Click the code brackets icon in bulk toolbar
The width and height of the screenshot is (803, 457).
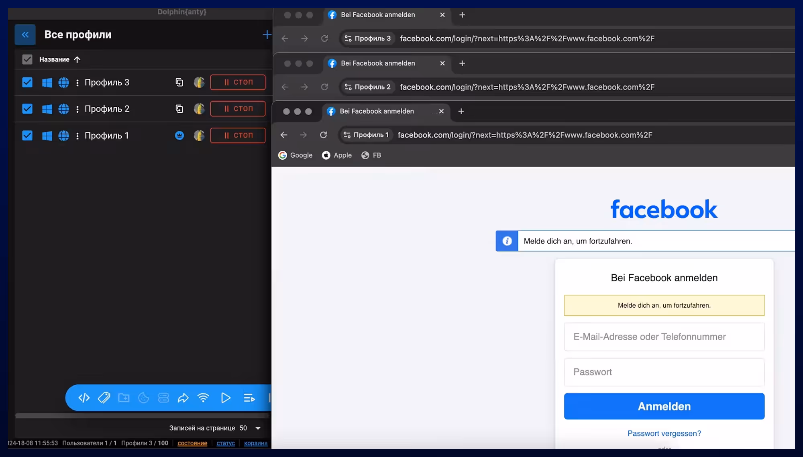click(x=84, y=398)
